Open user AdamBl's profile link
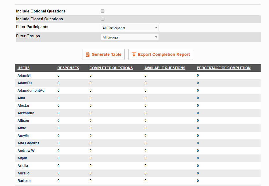The image size is (269, 186). (x=24, y=75)
